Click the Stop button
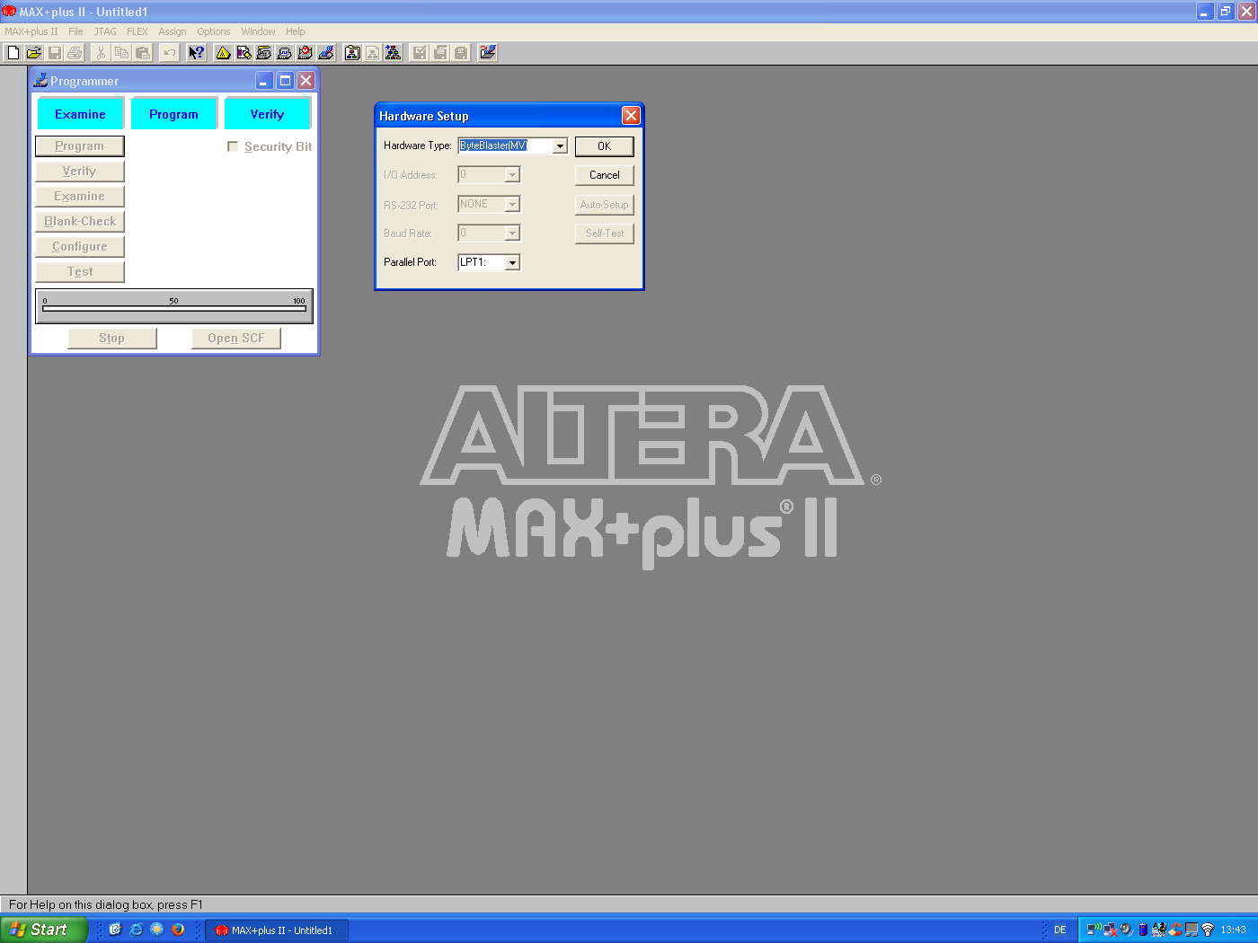Viewport: 1258px width, 943px height. 112,338
